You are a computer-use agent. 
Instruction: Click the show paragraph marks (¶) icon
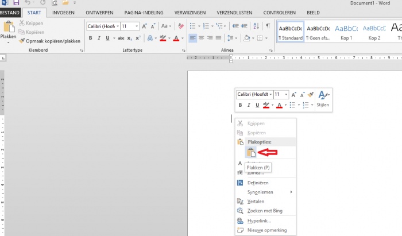tap(268, 26)
